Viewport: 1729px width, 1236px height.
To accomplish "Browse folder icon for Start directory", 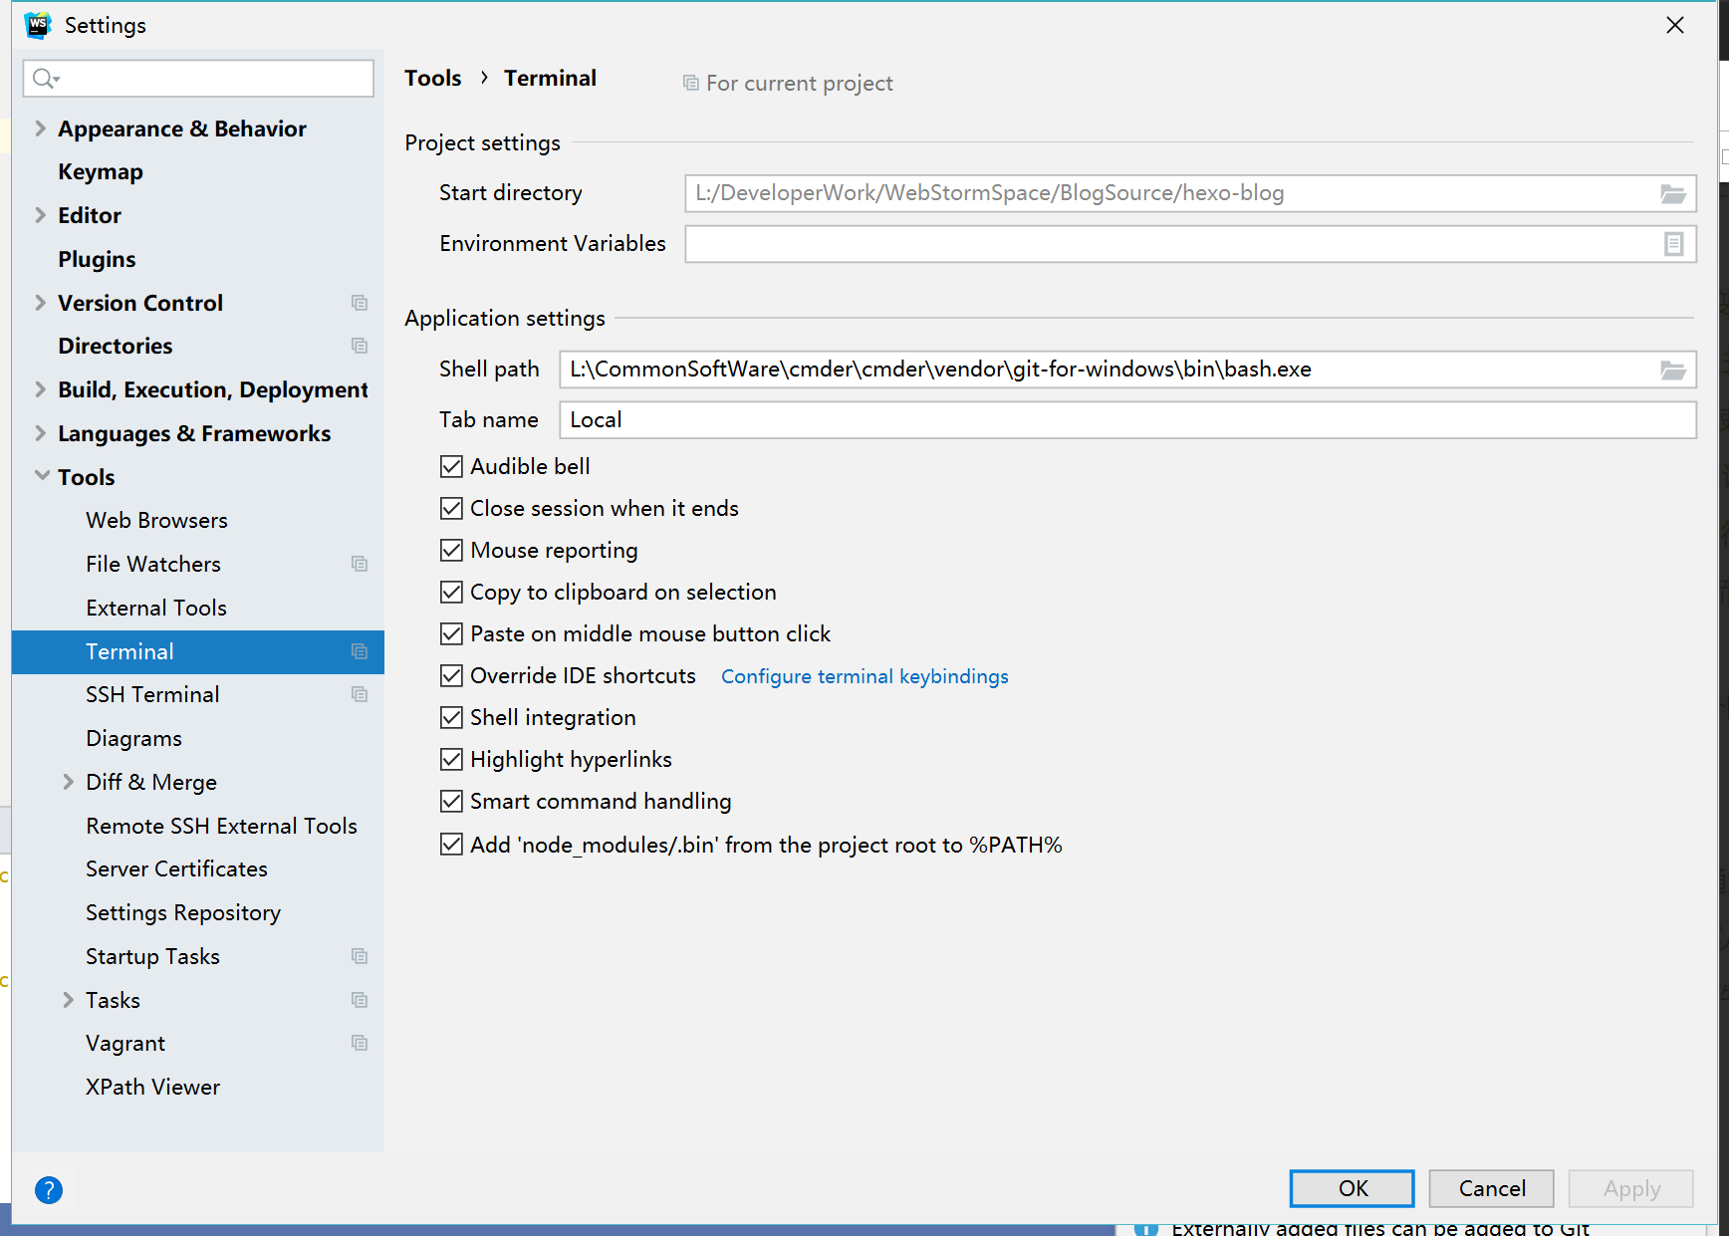I will pos(1673,194).
